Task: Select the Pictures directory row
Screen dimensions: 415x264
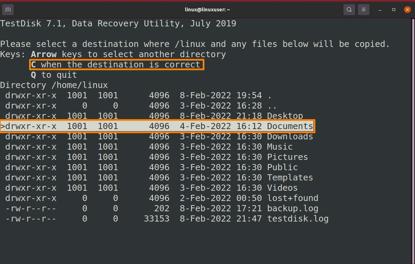Action: click(156, 157)
